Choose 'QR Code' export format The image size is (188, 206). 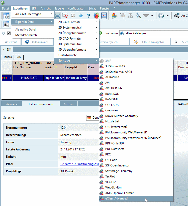pos(136,160)
